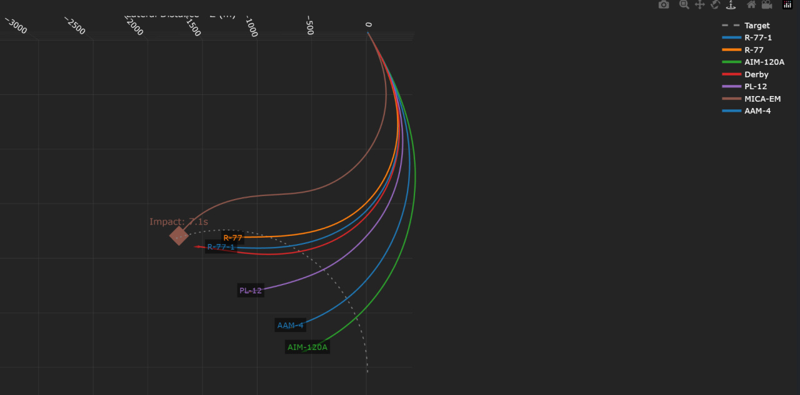
Task: Click the purple PL-12 legend line swatch
Action: (731, 86)
